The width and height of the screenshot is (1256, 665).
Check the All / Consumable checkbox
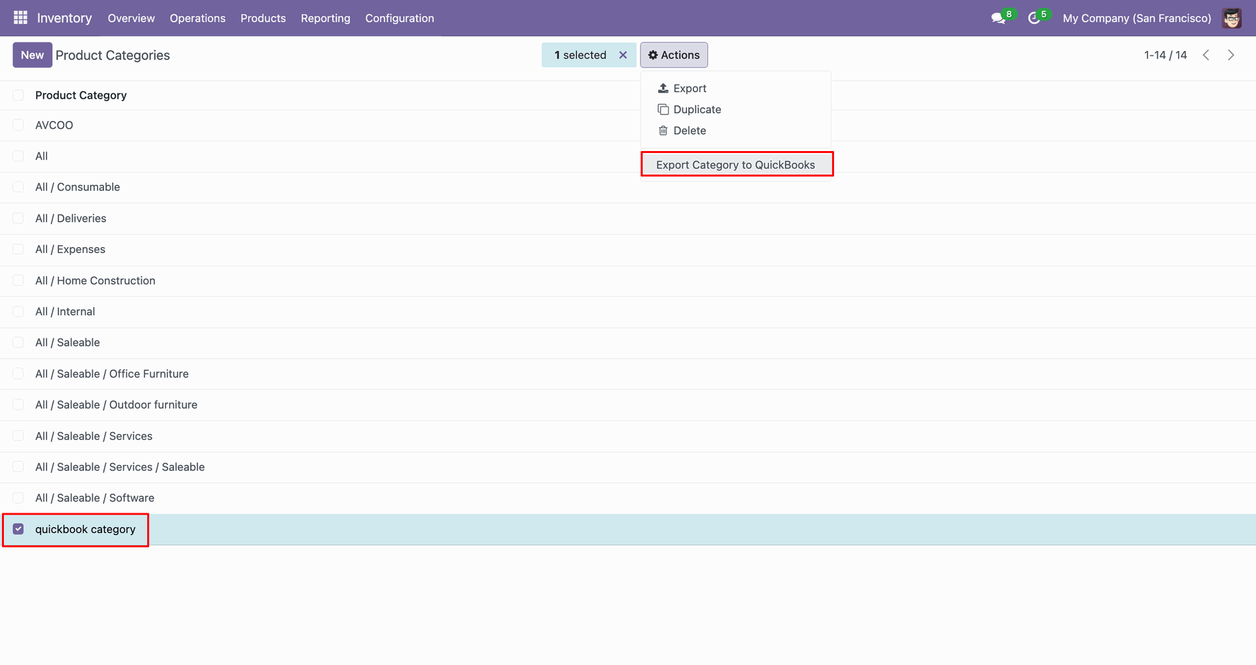(18, 187)
